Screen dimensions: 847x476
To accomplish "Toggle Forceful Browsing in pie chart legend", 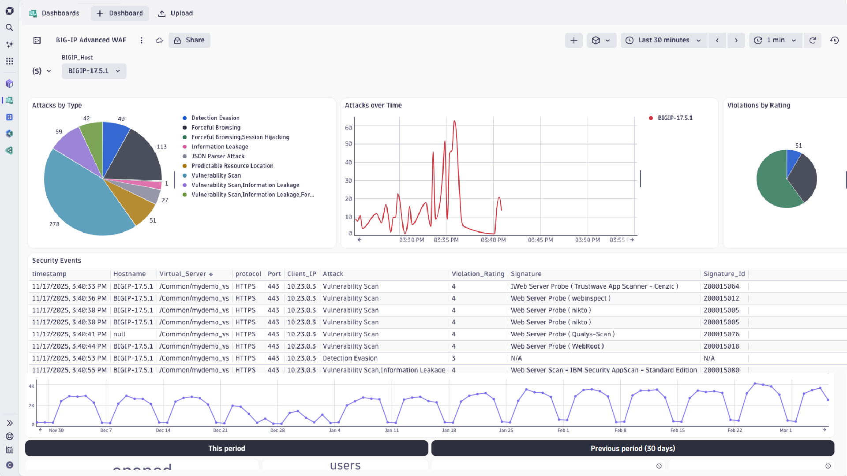I will (216, 127).
